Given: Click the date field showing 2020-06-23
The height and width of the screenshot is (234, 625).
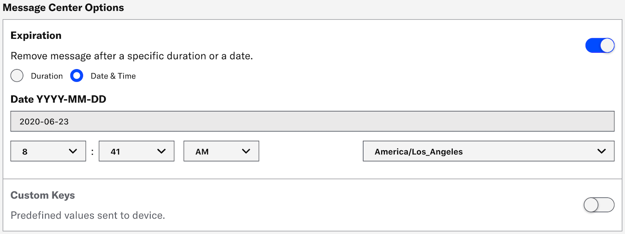Looking at the screenshot, I should coord(312,121).
